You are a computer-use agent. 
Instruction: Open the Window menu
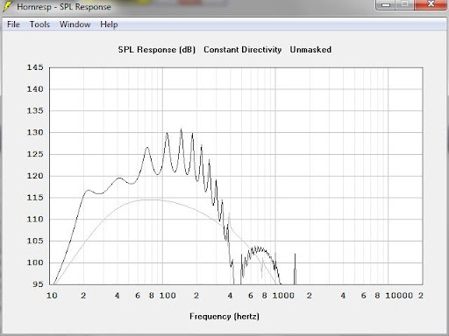75,24
